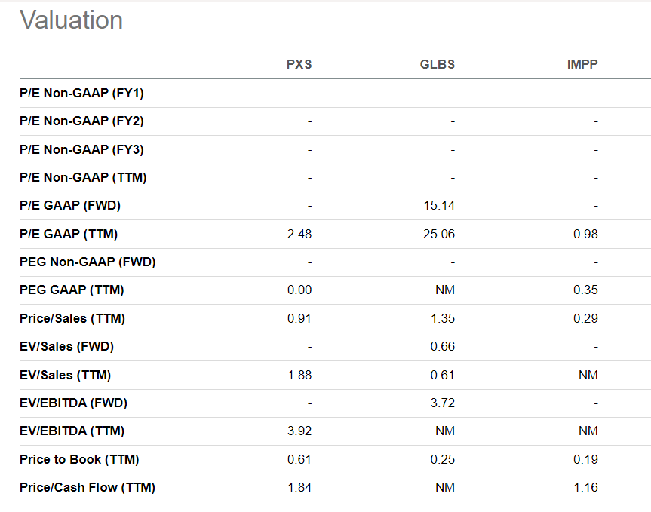The height and width of the screenshot is (512, 651).
Task: Select the IMPP ticker column header
Action: click(x=582, y=64)
